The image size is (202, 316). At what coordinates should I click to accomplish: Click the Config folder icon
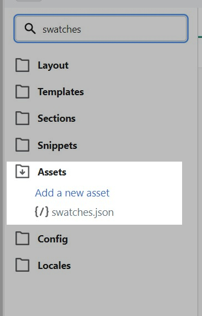coord(22,239)
